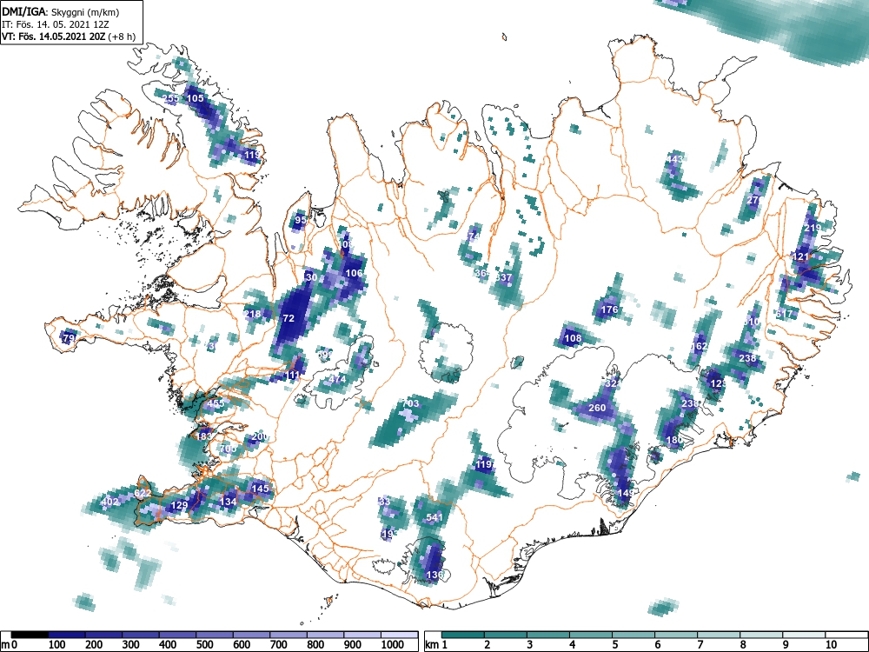Click the visibility value 121 on map
The width and height of the screenshot is (869, 652).
(x=800, y=256)
